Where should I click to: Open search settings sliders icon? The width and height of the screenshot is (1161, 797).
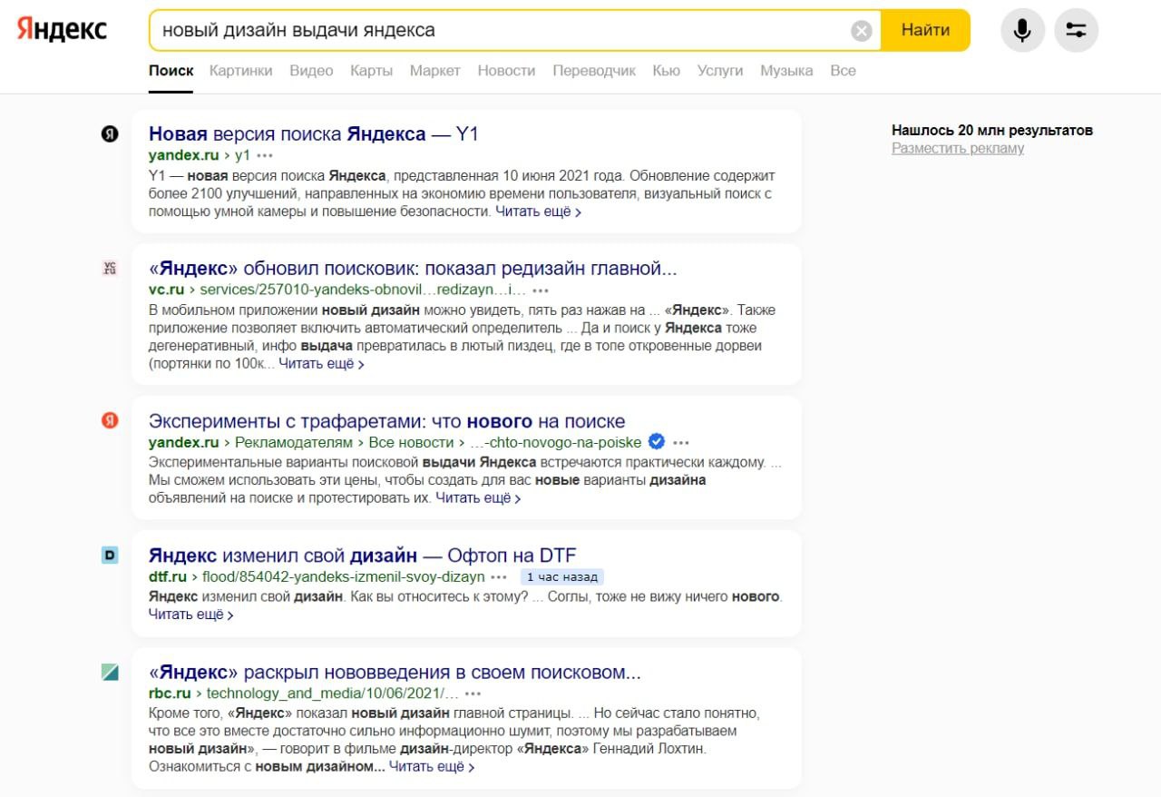click(x=1077, y=31)
